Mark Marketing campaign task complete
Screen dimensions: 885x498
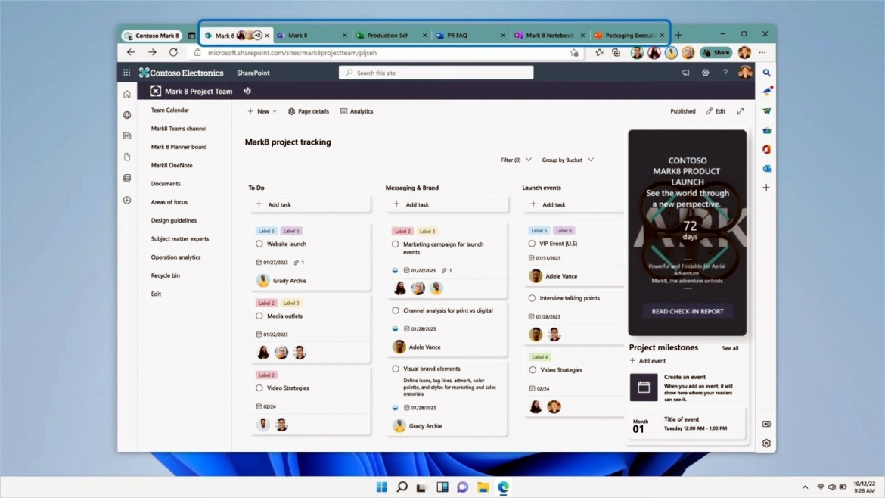point(395,244)
